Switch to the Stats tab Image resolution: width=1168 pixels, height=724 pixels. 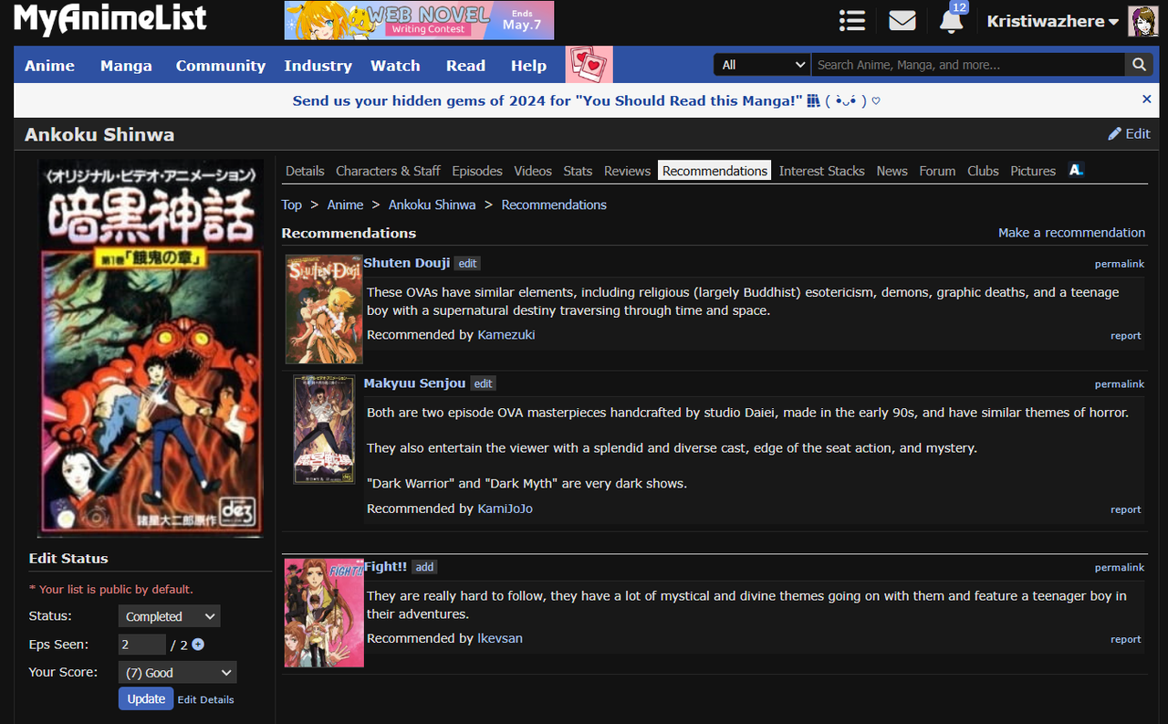click(578, 171)
